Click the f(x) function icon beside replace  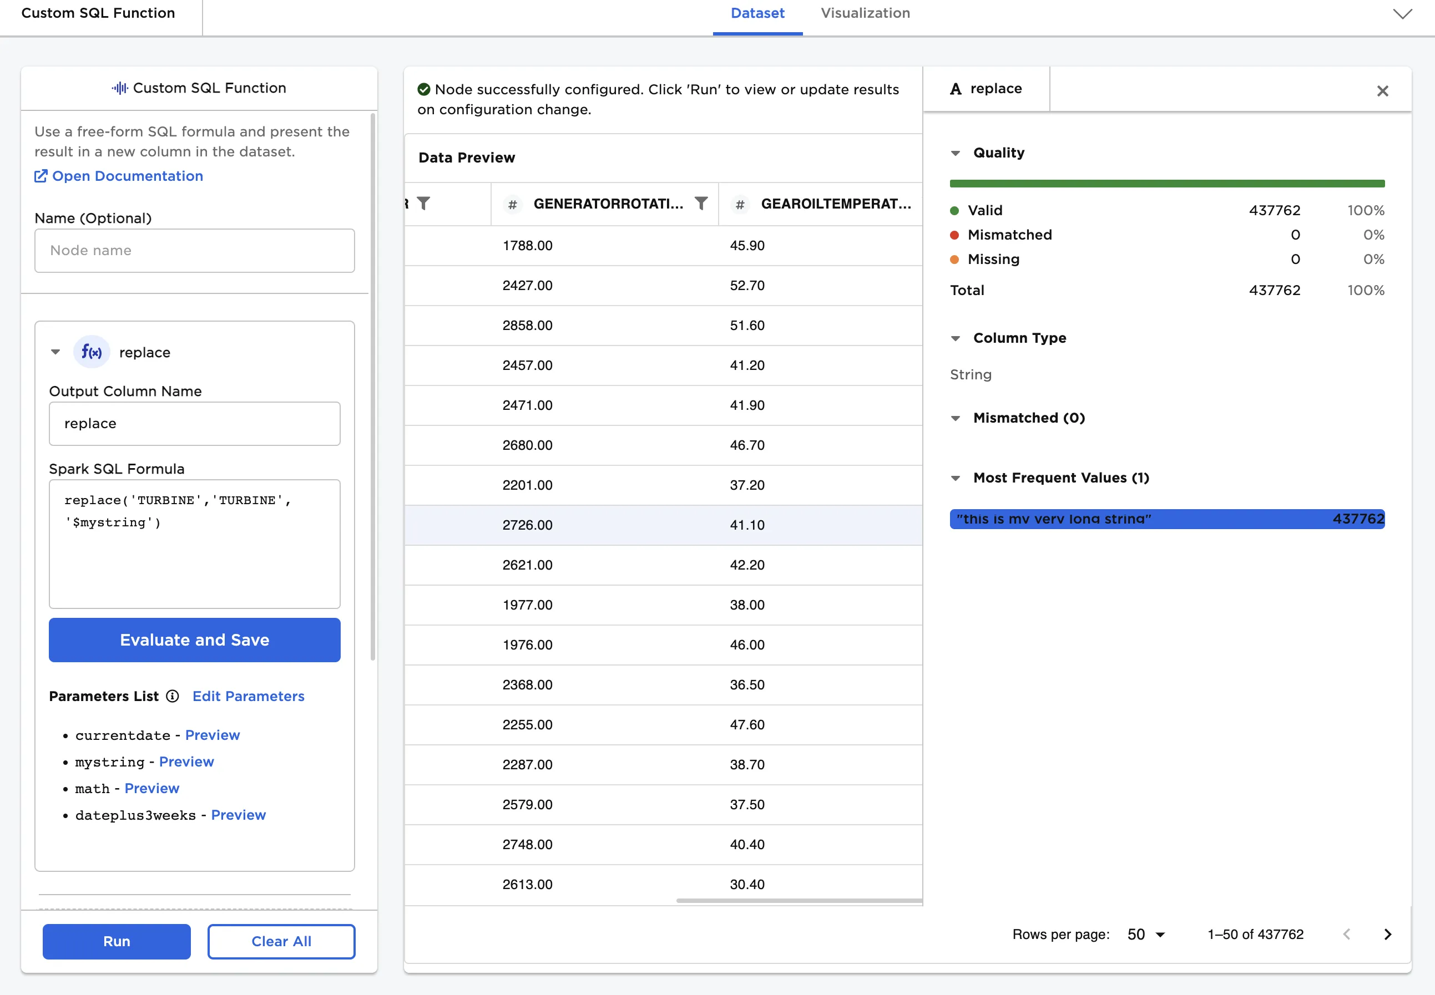click(92, 352)
